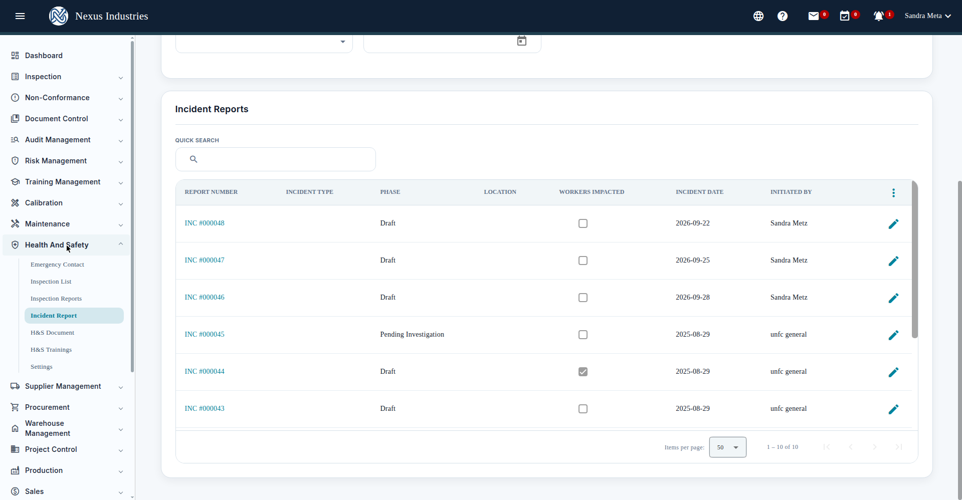Image resolution: width=962 pixels, height=500 pixels.
Task: Sort by the Incident Date column header
Action: tap(699, 192)
